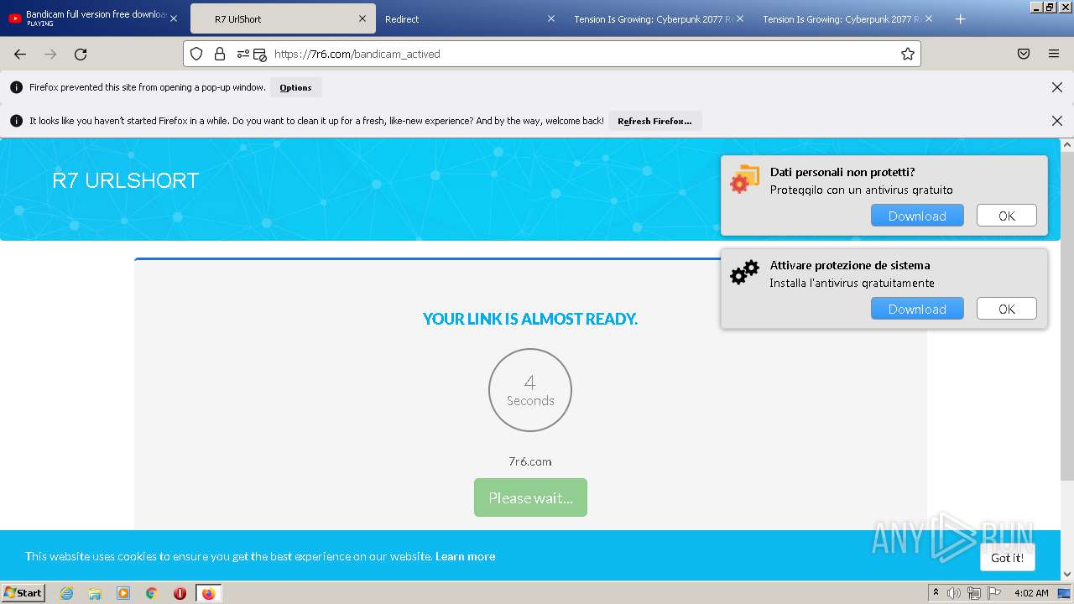
Task: Click the 7r6.com text below timer
Action: (530, 461)
